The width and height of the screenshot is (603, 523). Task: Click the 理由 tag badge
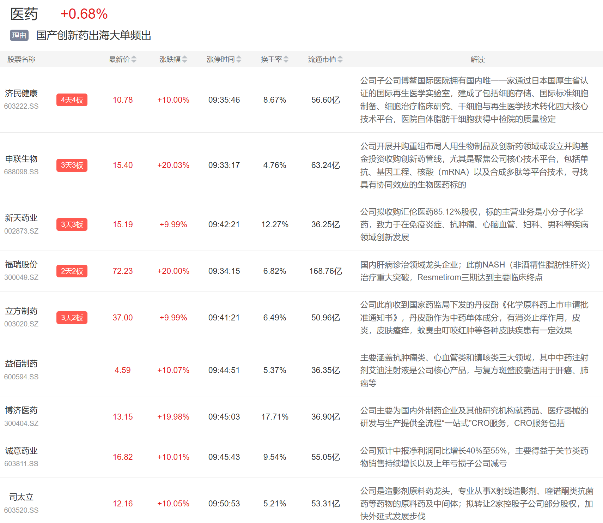[19, 35]
